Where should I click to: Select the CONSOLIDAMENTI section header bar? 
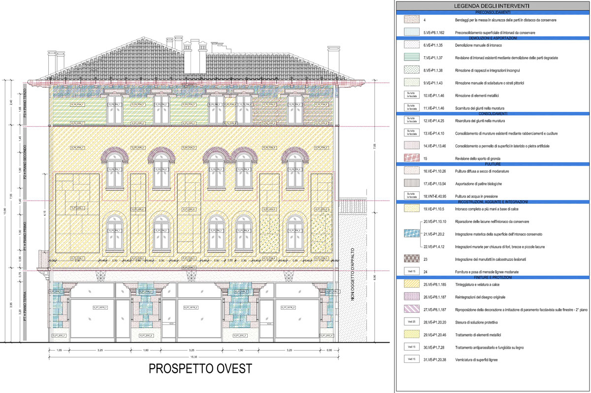pyautogui.click(x=492, y=113)
